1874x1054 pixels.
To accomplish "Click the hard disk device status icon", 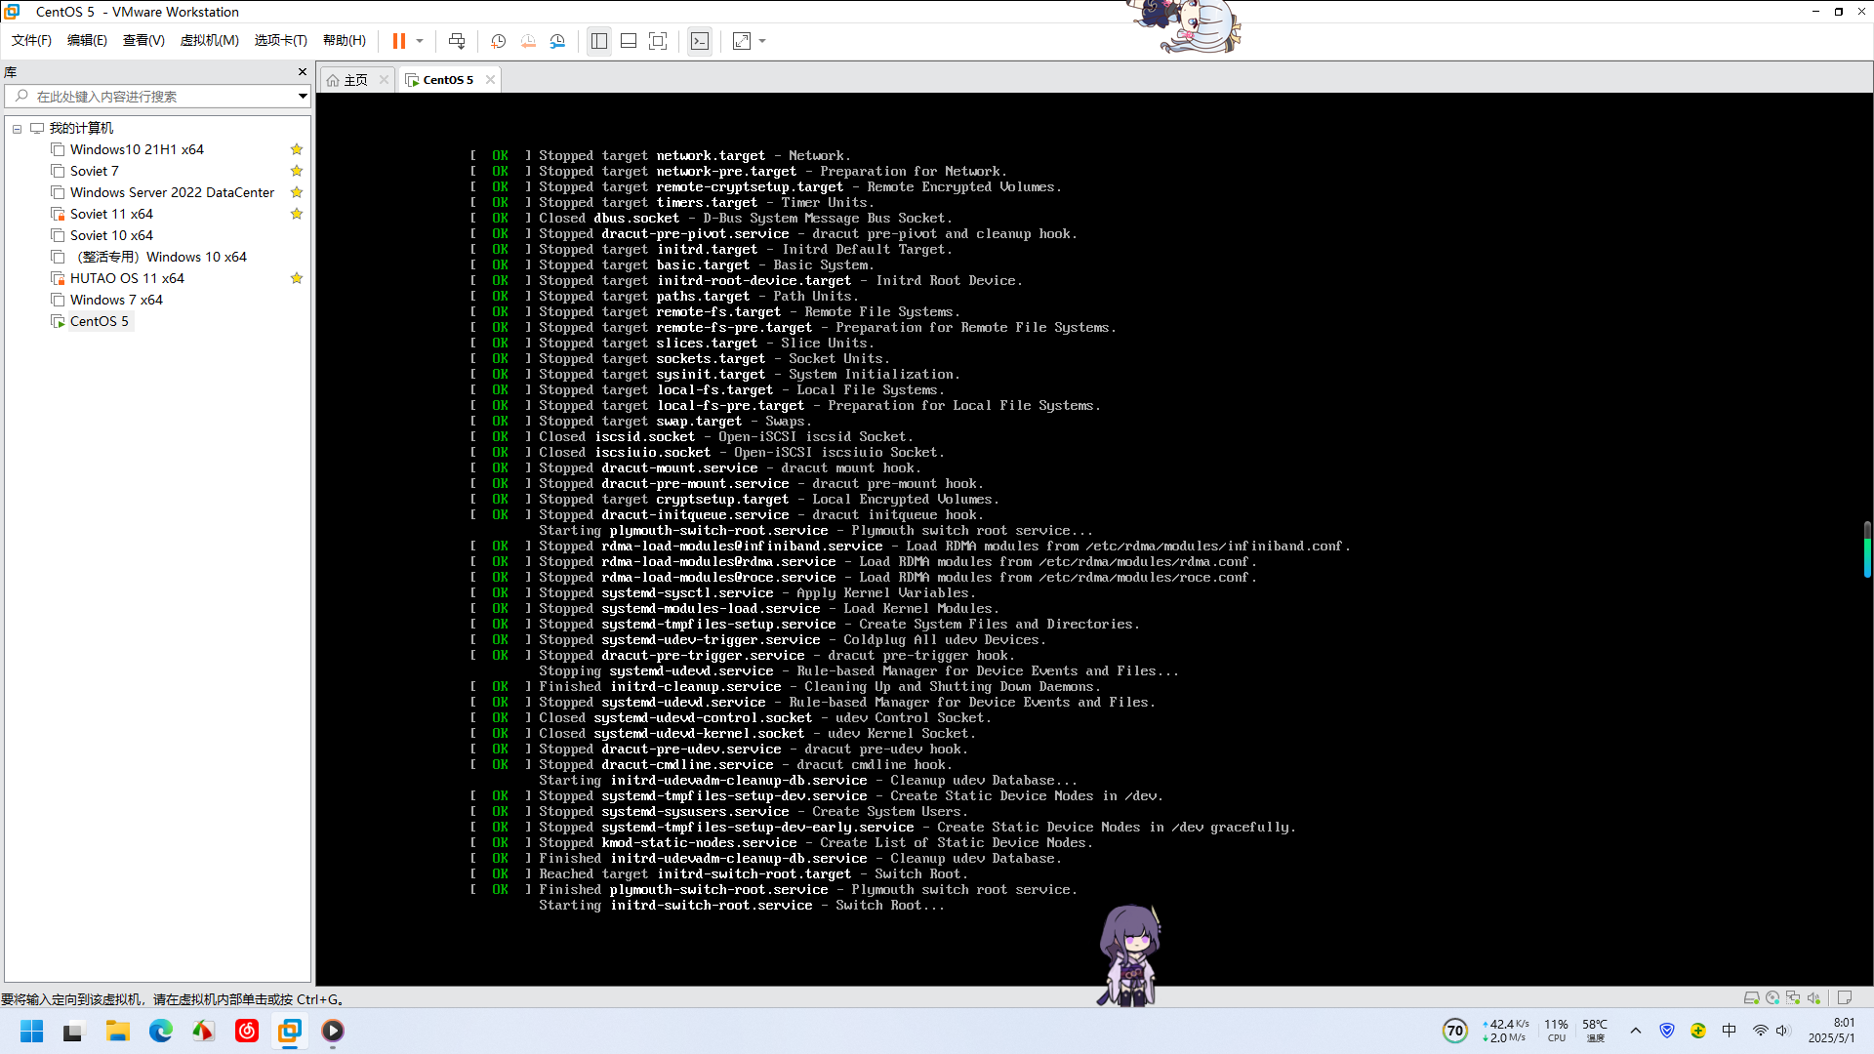I will 1751,997.
